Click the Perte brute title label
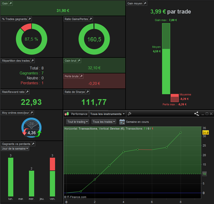214x204 pixels. point(72,76)
